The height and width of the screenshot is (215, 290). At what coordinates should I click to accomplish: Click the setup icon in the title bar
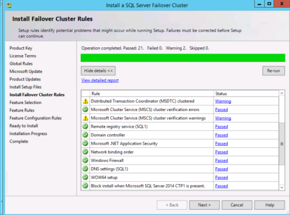(x=9, y=6)
